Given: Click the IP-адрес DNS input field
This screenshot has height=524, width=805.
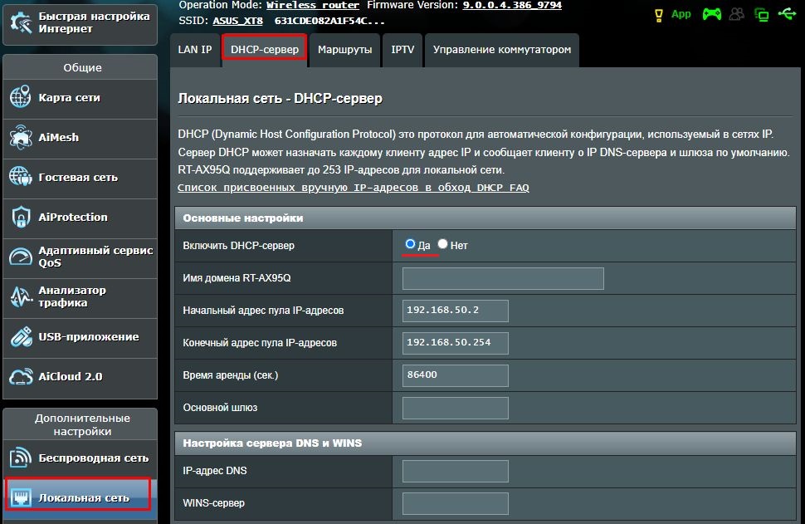Looking at the screenshot, I should (x=456, y=471).
